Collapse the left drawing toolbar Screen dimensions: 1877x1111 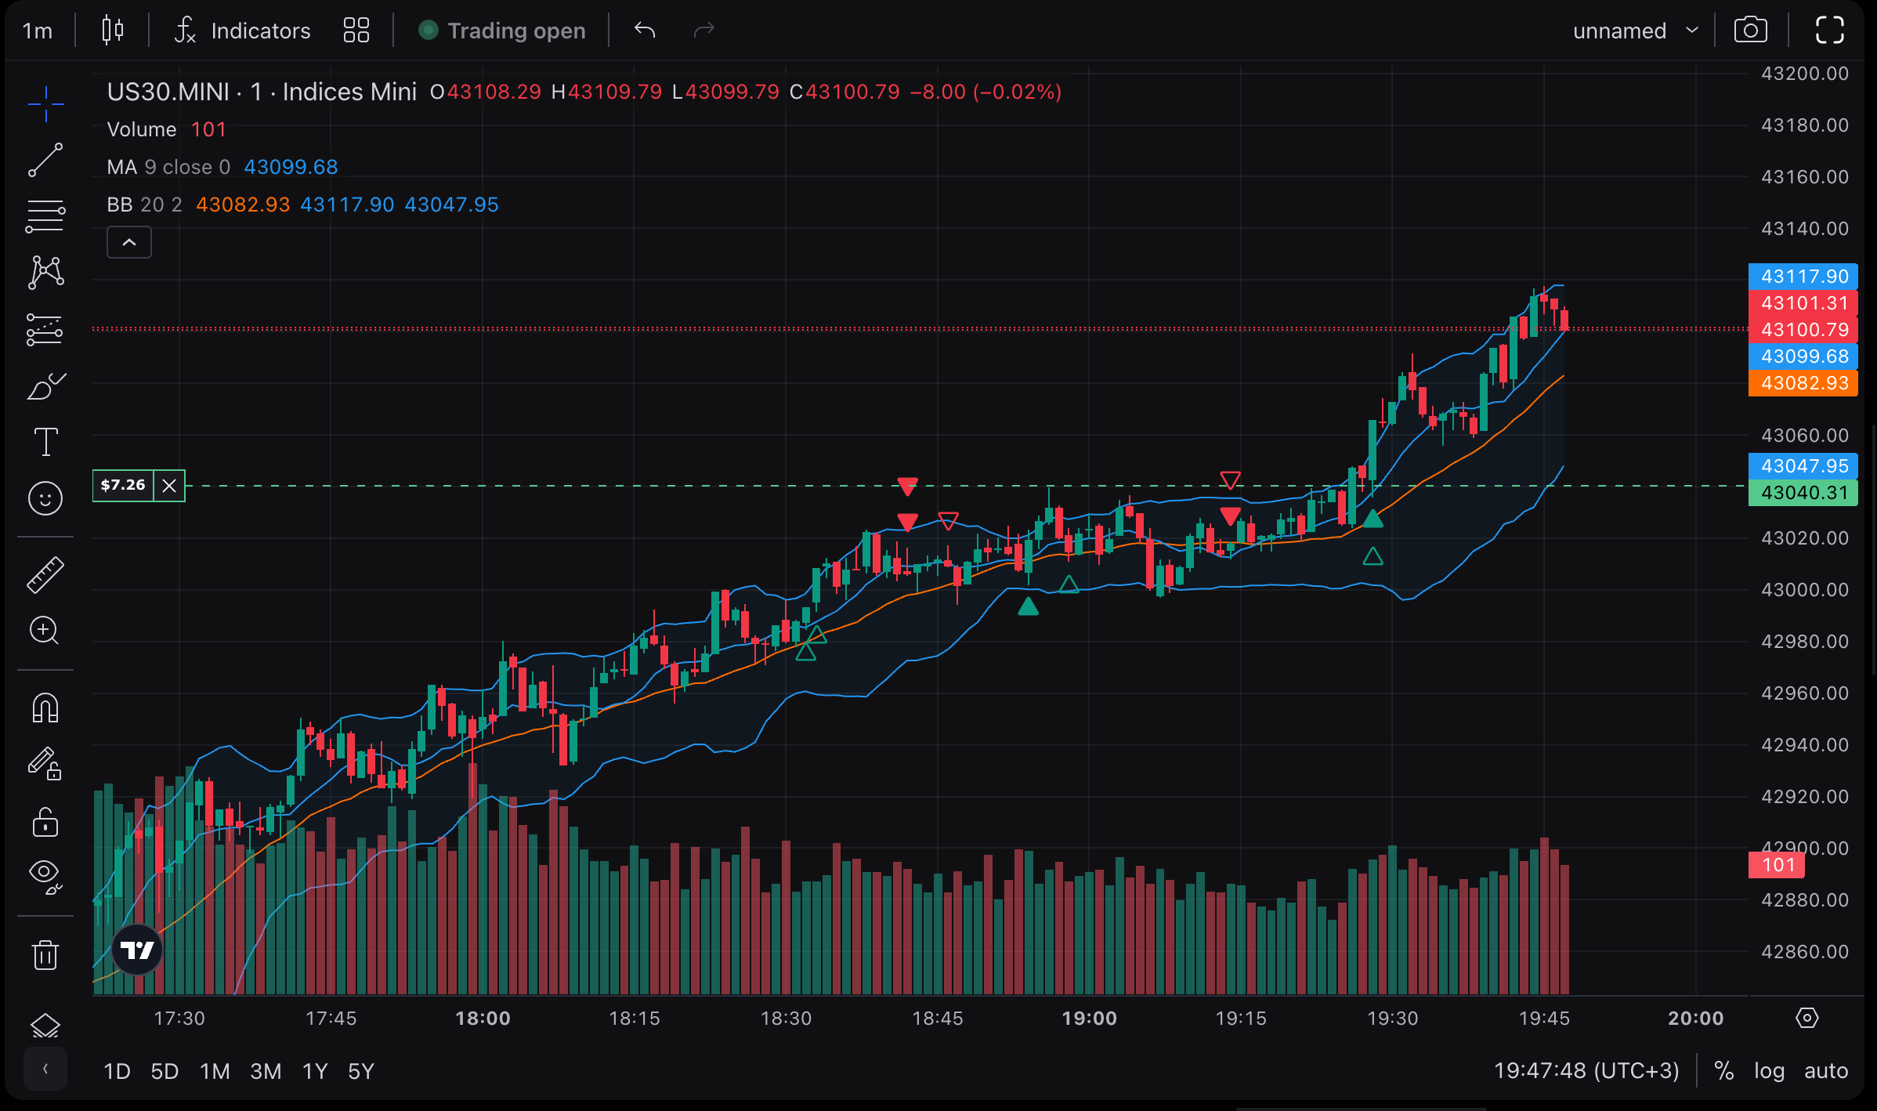click(x=45, y=1069)
